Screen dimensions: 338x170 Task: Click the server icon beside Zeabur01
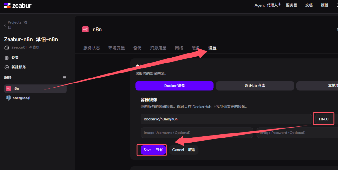(x=7, y=47)
